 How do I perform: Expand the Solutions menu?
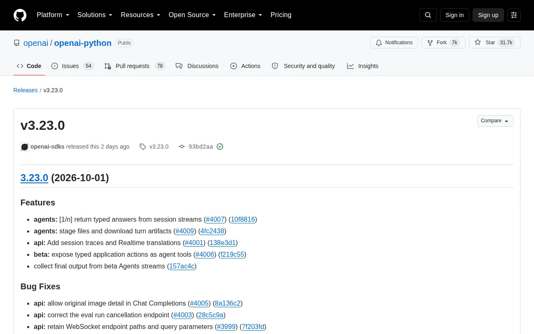click(95, 15)
